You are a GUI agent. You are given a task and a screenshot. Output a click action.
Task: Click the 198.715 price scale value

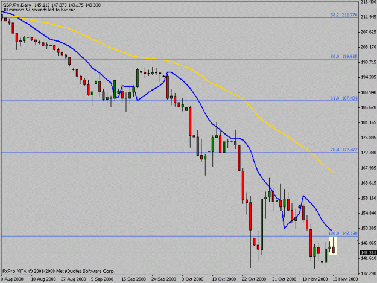click(x=369, y=62)
